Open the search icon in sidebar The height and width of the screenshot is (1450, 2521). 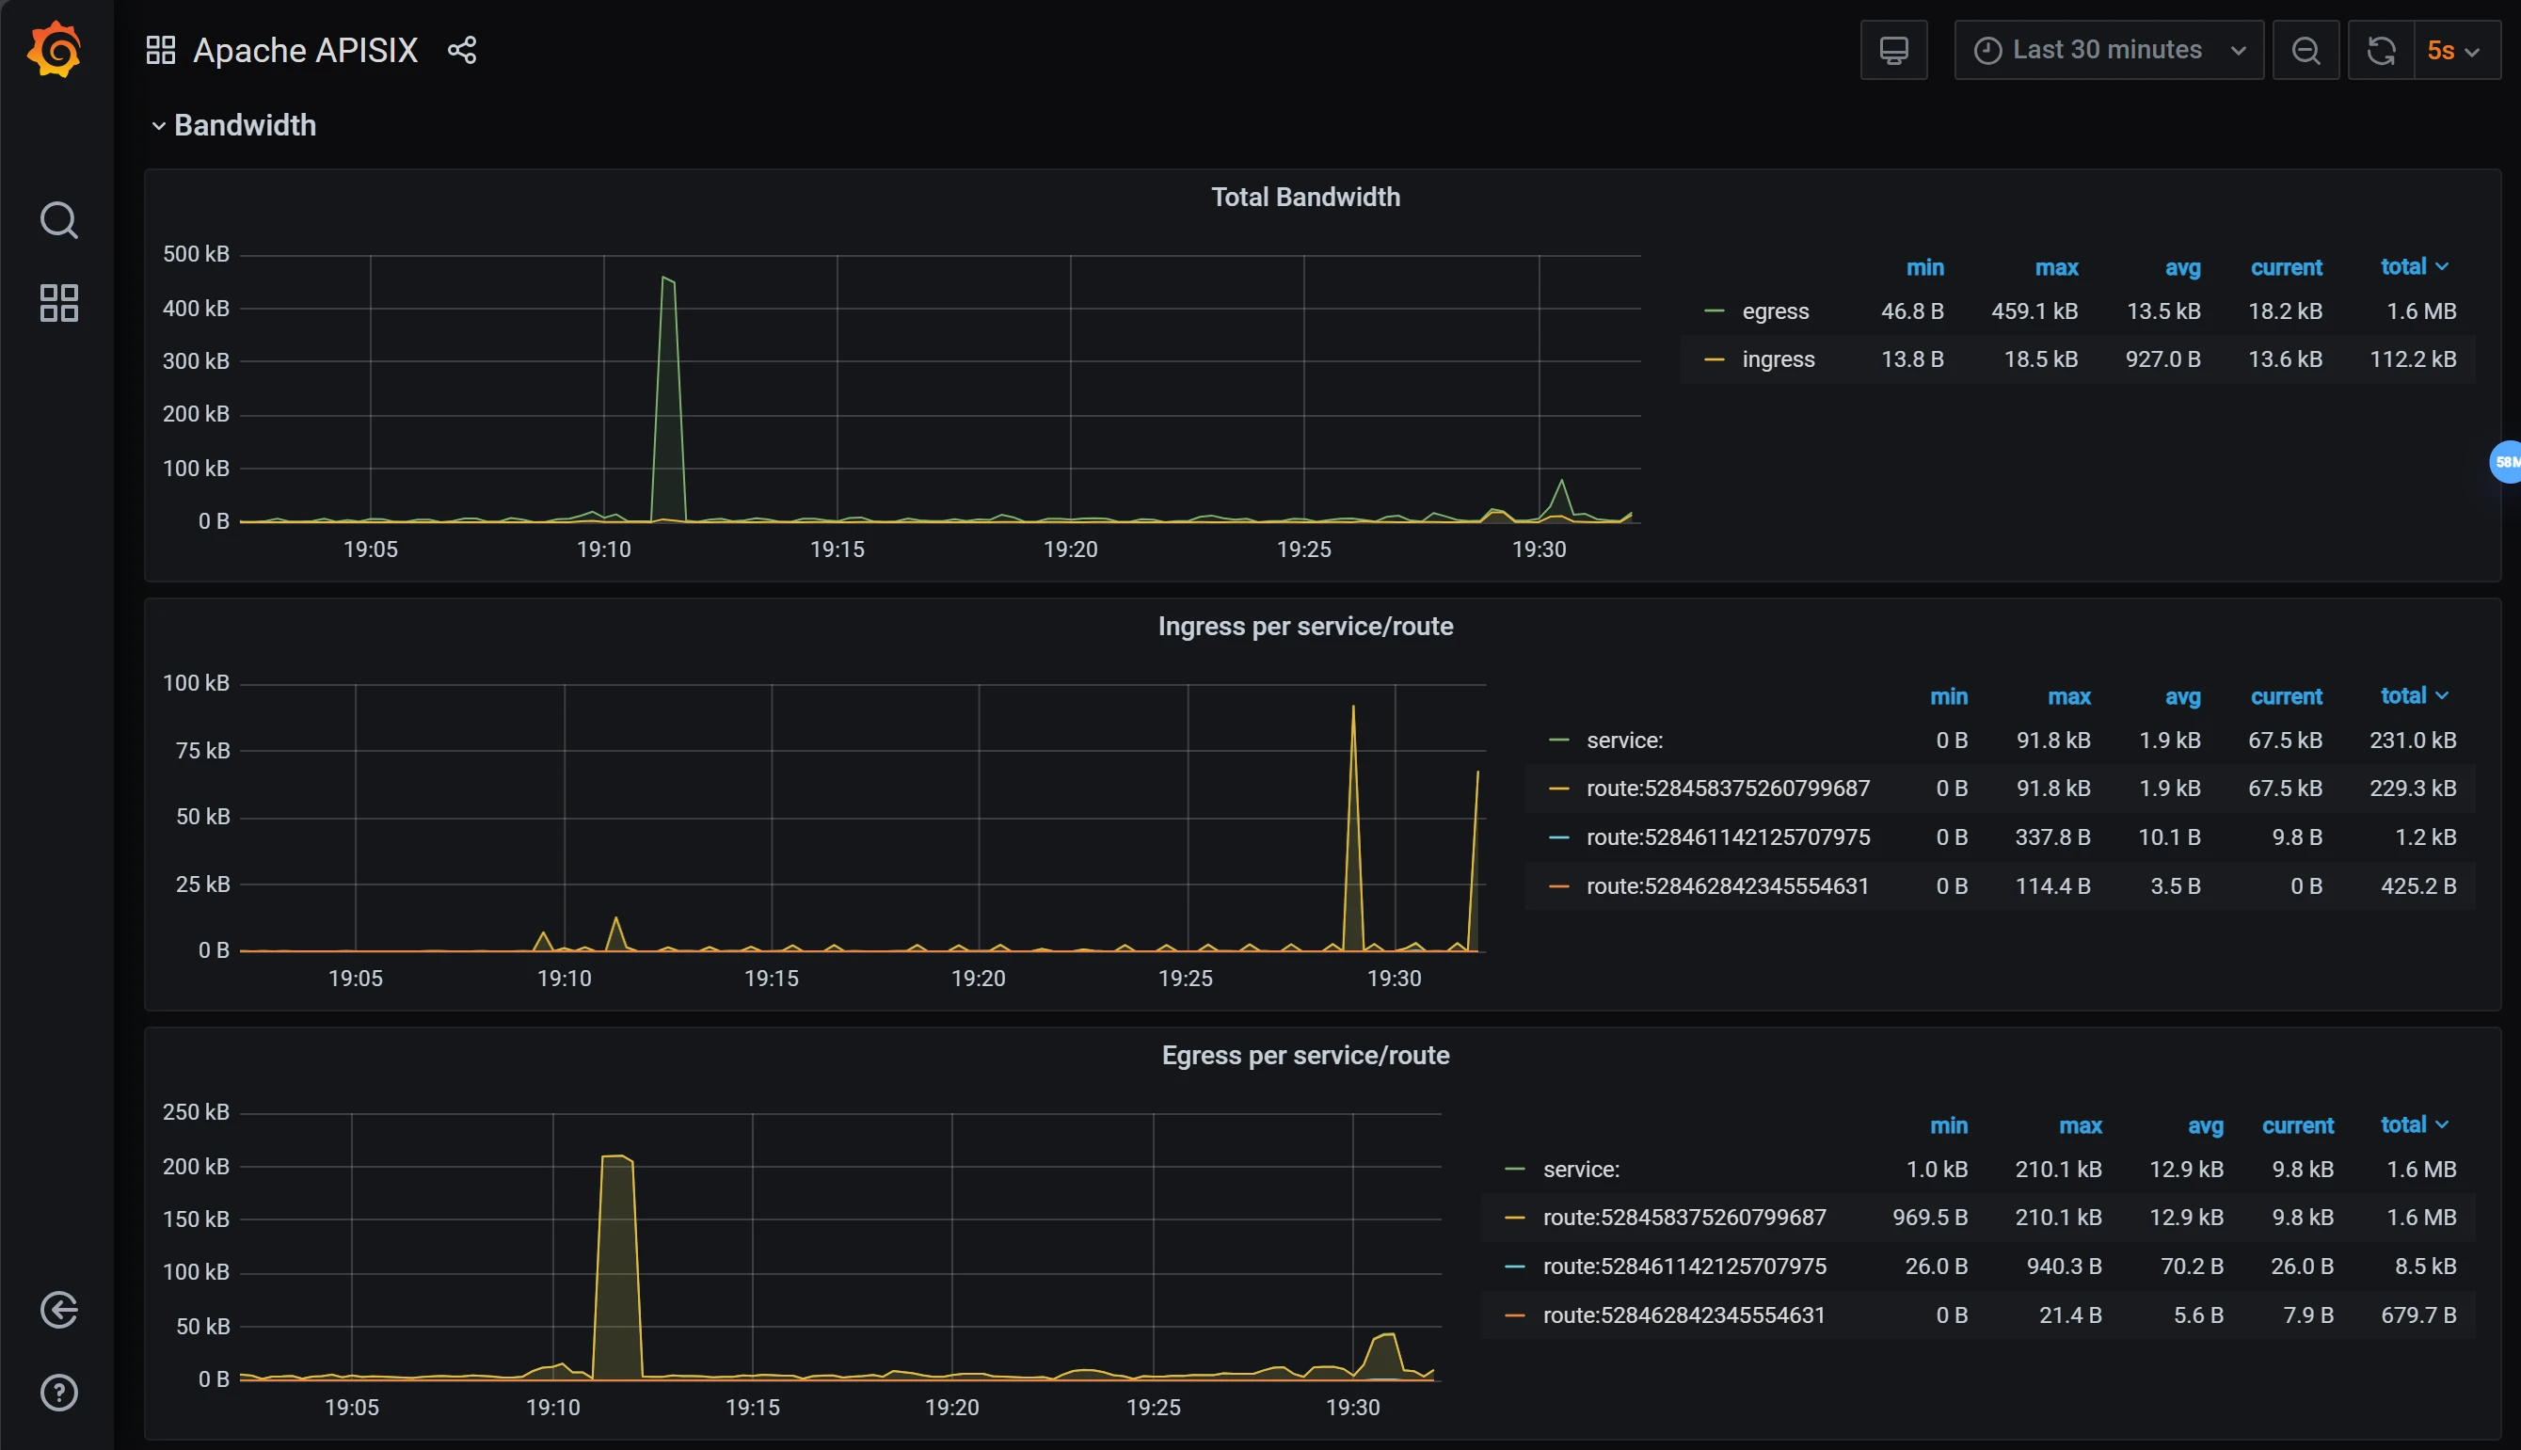pyautogui.click(x=58, y=220)
